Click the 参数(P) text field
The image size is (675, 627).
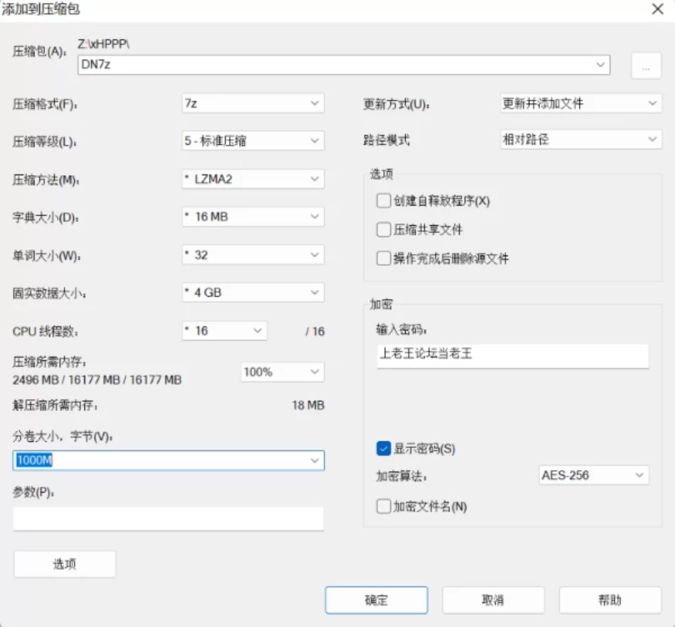tap(168, 519)
